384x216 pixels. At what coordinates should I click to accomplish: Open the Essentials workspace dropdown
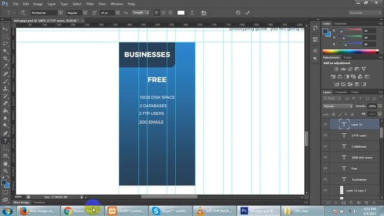(364, 13)
